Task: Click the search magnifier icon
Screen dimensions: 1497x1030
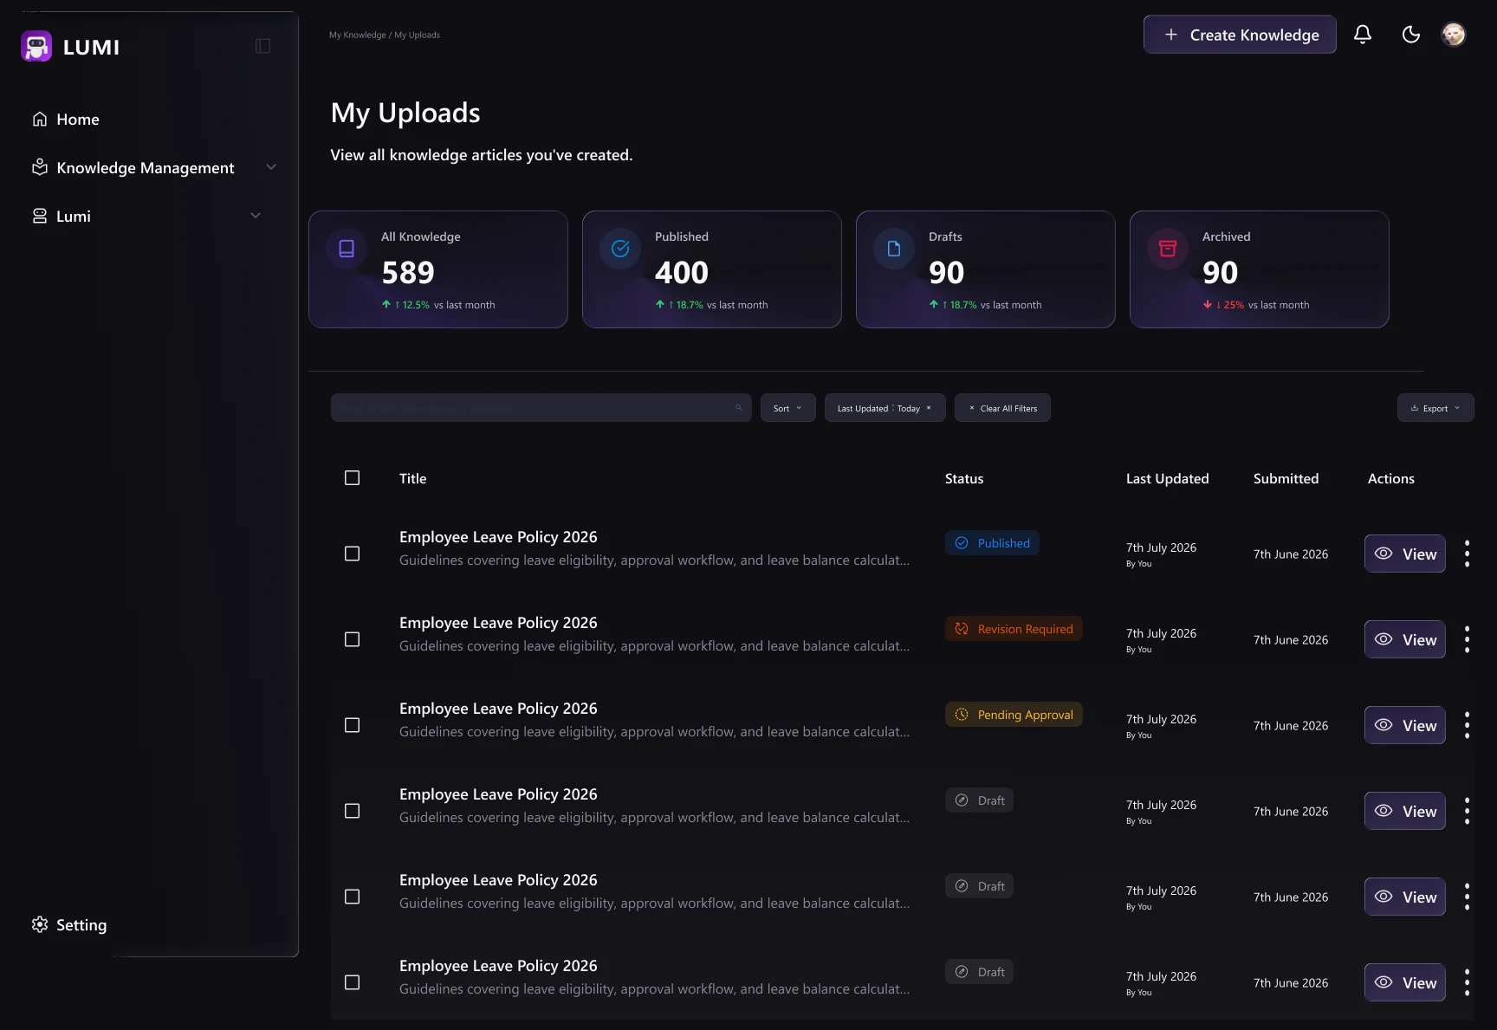Action: [739, 408]
